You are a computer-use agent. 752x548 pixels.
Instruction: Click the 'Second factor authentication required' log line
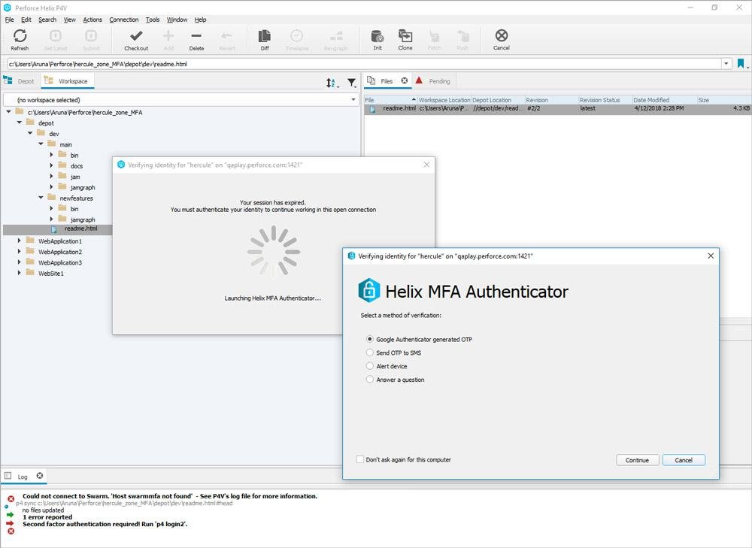click(x=105, y=524)
